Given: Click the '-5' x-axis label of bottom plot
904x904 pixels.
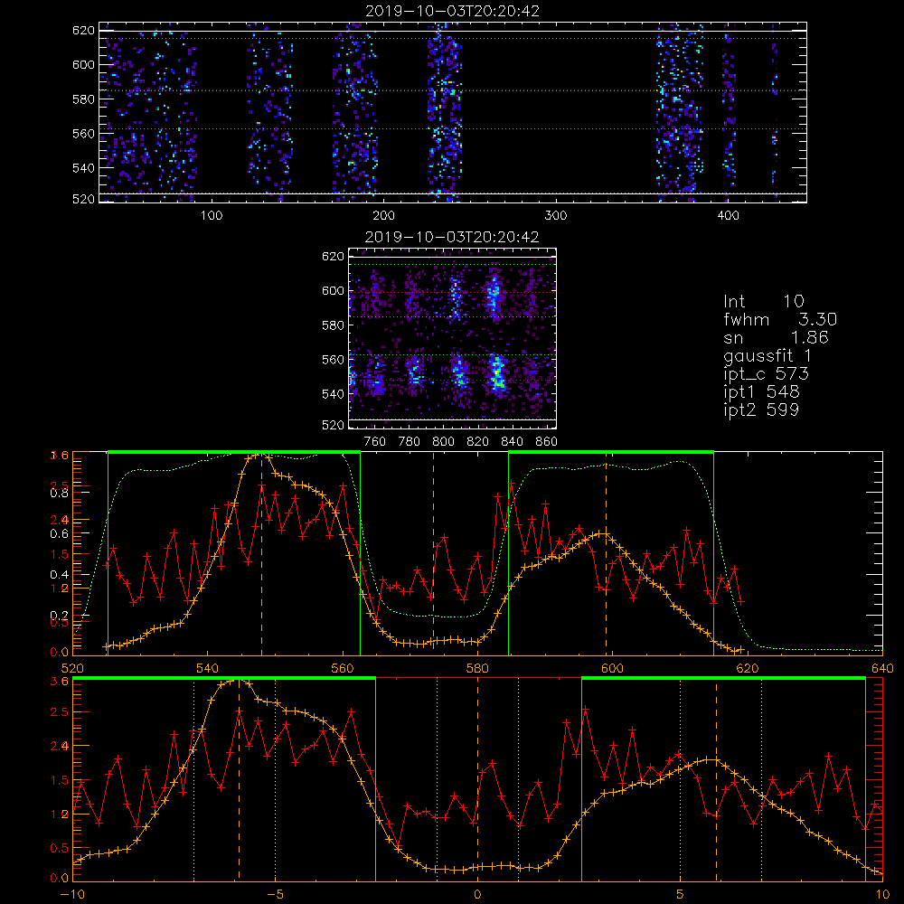Looking at the screenshot, I should 275,895.
